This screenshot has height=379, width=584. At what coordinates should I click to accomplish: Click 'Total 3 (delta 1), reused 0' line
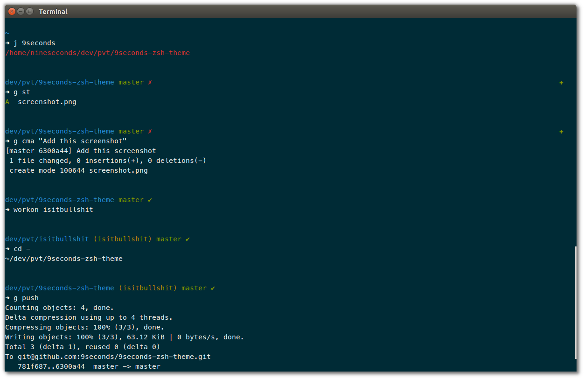83,347
